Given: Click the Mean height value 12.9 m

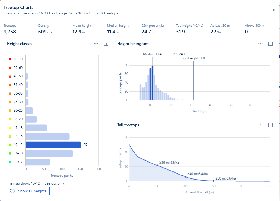Looking at the screenshot, I should (78, 32).
